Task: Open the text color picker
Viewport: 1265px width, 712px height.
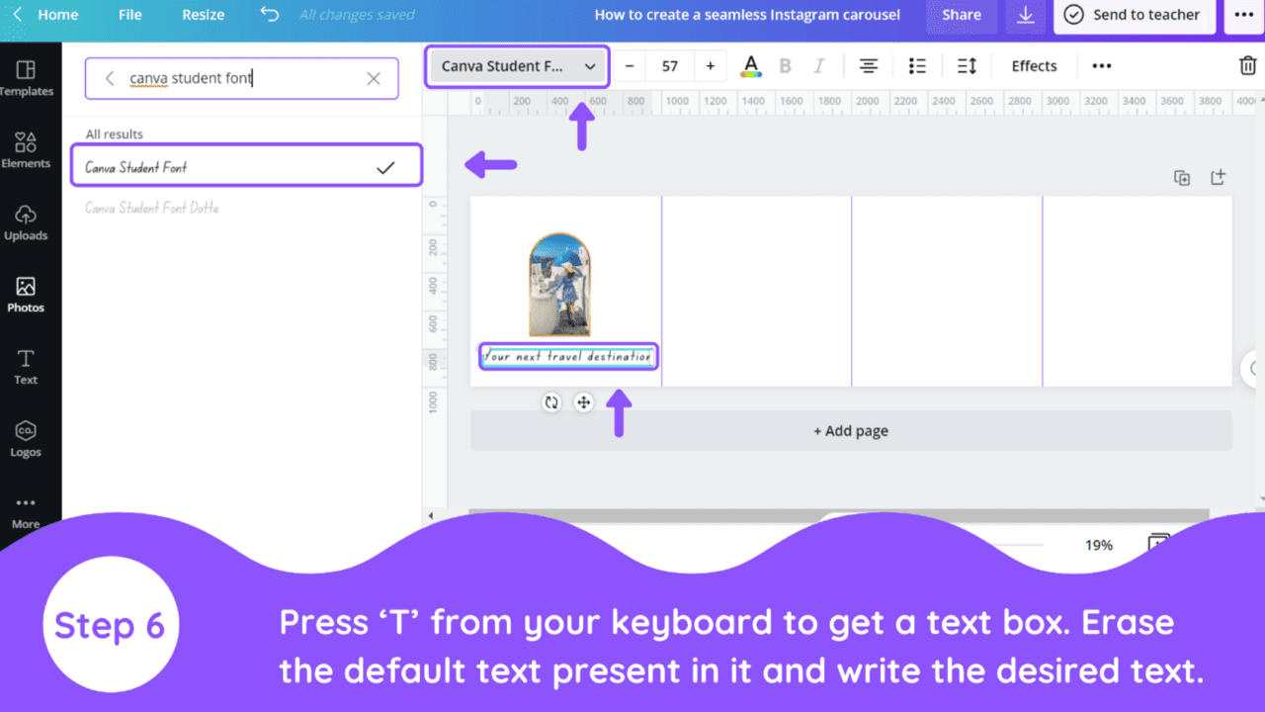Action: 751,66
